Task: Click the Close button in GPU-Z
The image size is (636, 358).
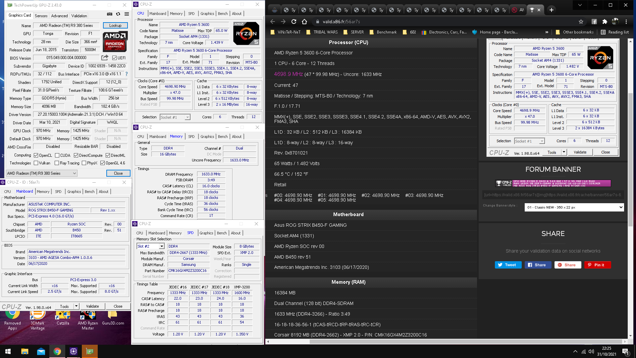Action: [118, 173]
